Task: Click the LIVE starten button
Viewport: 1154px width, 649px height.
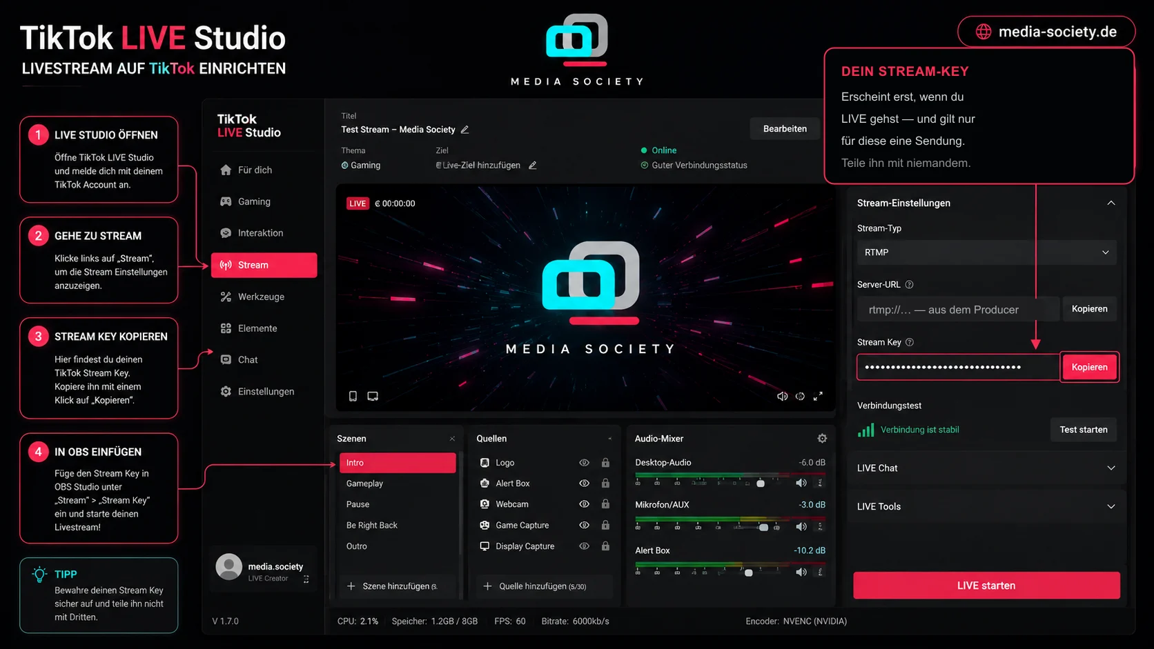Action: click(986, 586)
